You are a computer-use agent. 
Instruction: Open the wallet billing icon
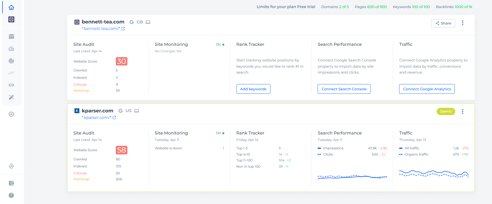pyautogui.click(x=11, y=183)
